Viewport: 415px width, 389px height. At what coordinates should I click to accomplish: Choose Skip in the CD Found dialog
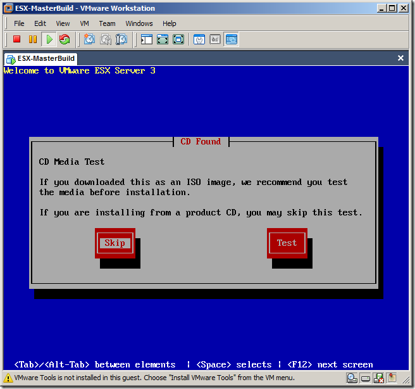pyautogui.click(x=115, y=243)
